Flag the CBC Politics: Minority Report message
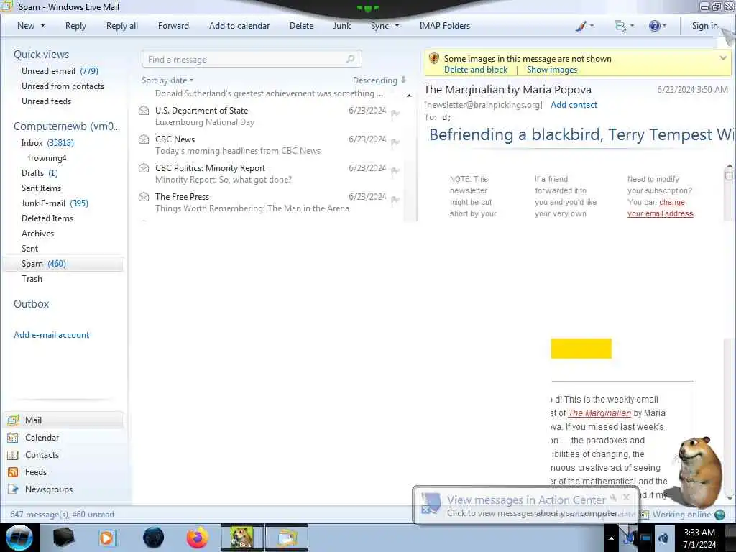This screenshot has width=736, height=552. click(x=395, y=171)
